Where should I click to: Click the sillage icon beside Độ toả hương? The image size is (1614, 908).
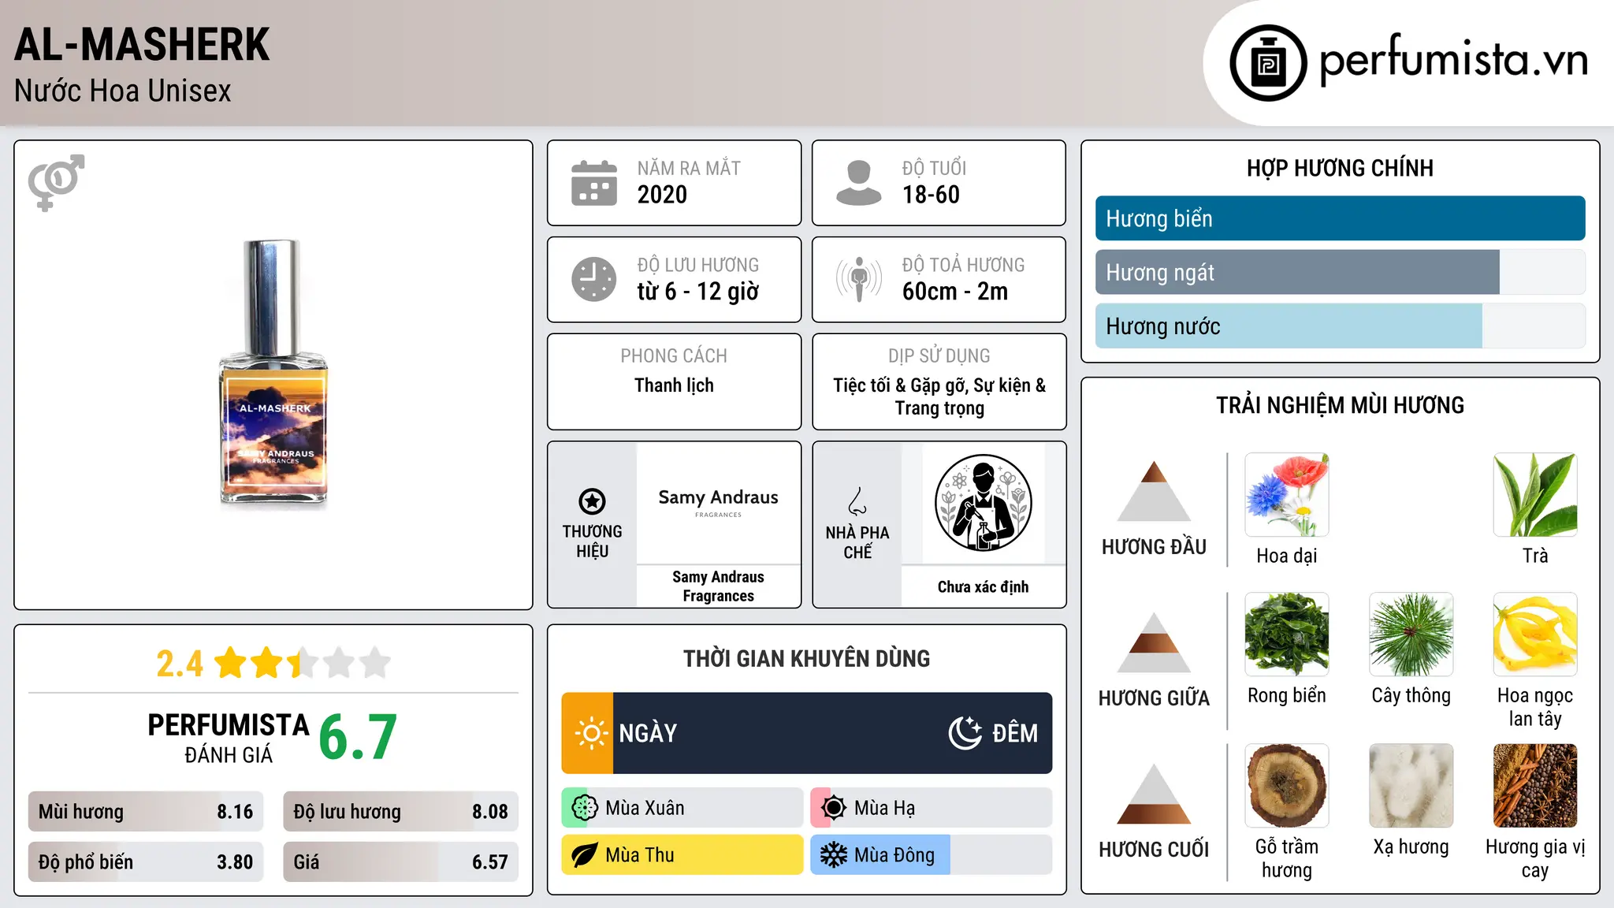click(x=859, y=279)
